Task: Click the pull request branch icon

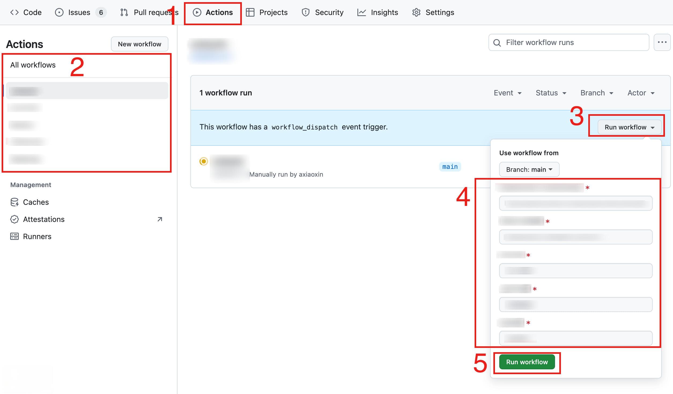Action: click(x=124, y=12)
